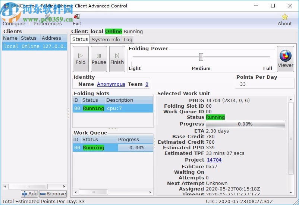
Task: Click Work Queue scroll left arrow
Action: click(76, 192)
